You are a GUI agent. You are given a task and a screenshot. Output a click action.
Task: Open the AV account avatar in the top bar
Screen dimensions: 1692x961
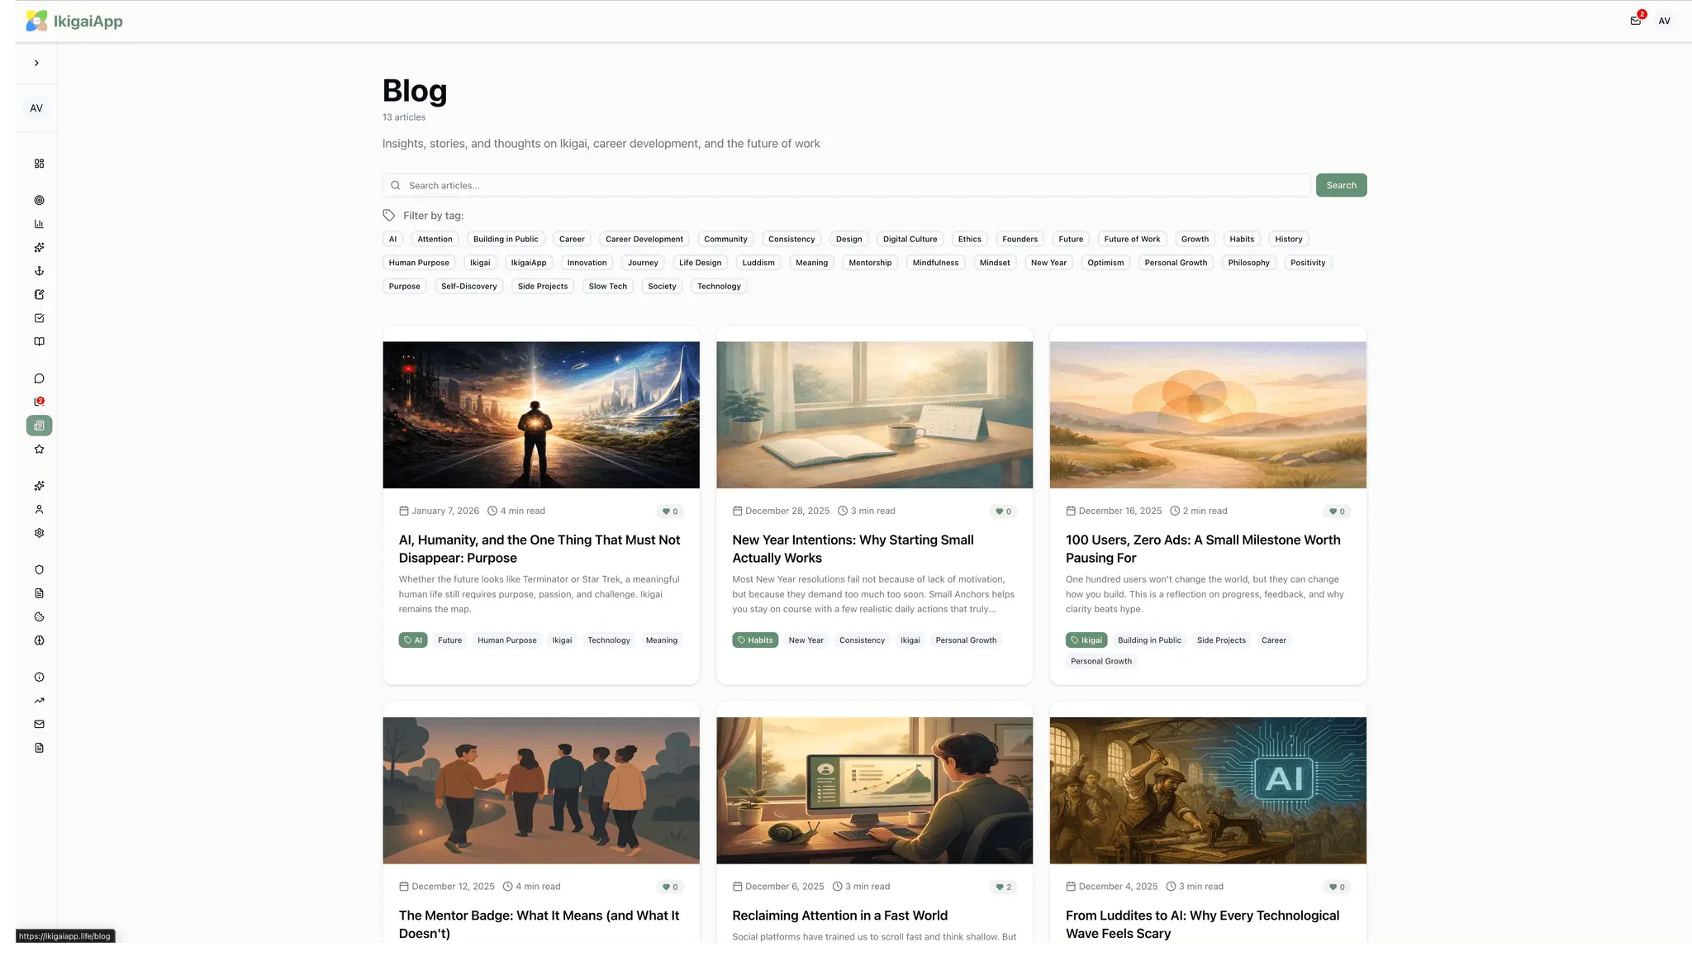point(1665,21)
